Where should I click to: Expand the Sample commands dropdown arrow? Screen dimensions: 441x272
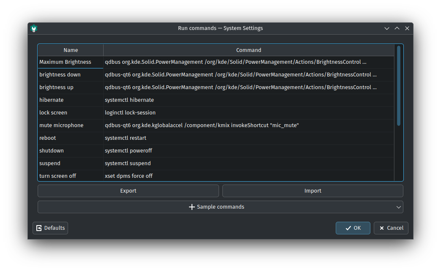(399, 207)
